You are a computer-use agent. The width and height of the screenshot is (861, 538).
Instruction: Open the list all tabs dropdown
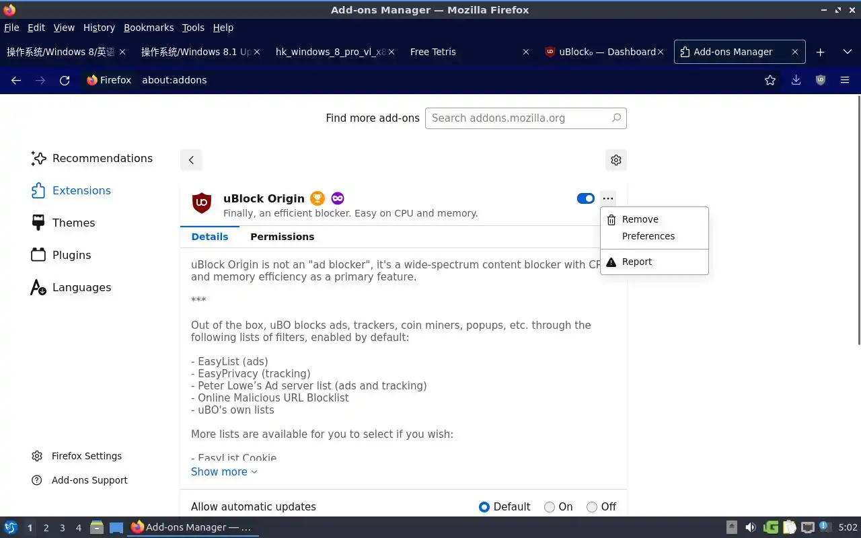pos(847,52)
